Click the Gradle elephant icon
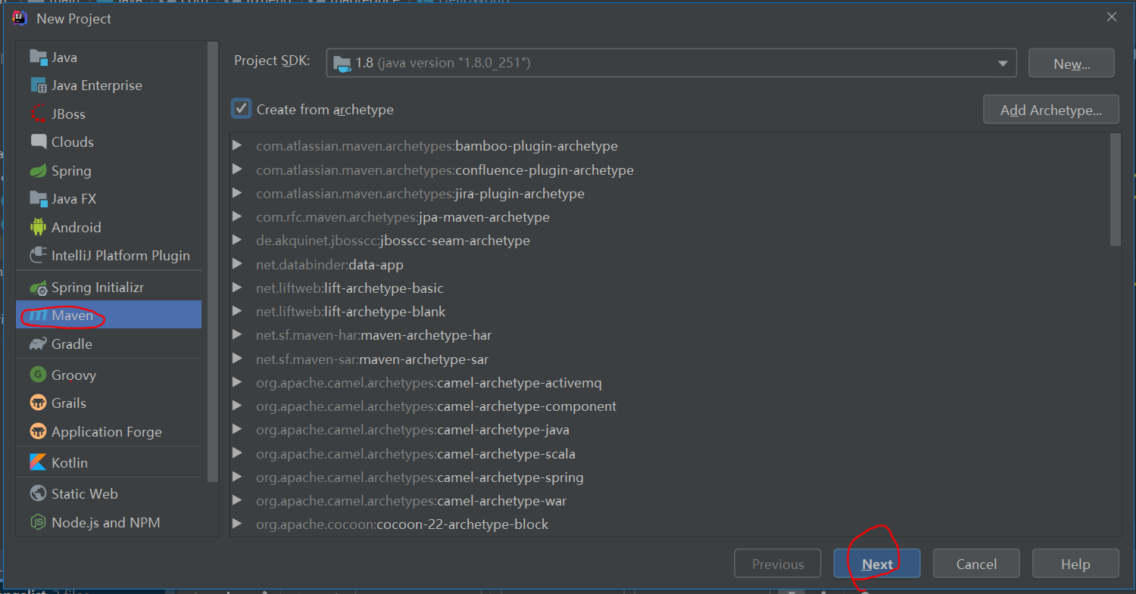The image size is (1136, 594). [x=38, y=344]
